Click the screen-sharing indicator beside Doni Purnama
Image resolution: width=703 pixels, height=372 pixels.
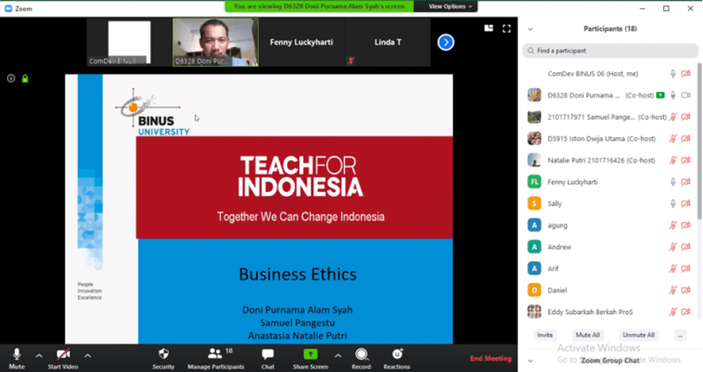click(x=660, y=95)
